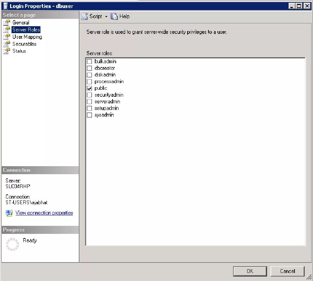
Task: Confirm changes with the OK button
Action: [250, 271]
